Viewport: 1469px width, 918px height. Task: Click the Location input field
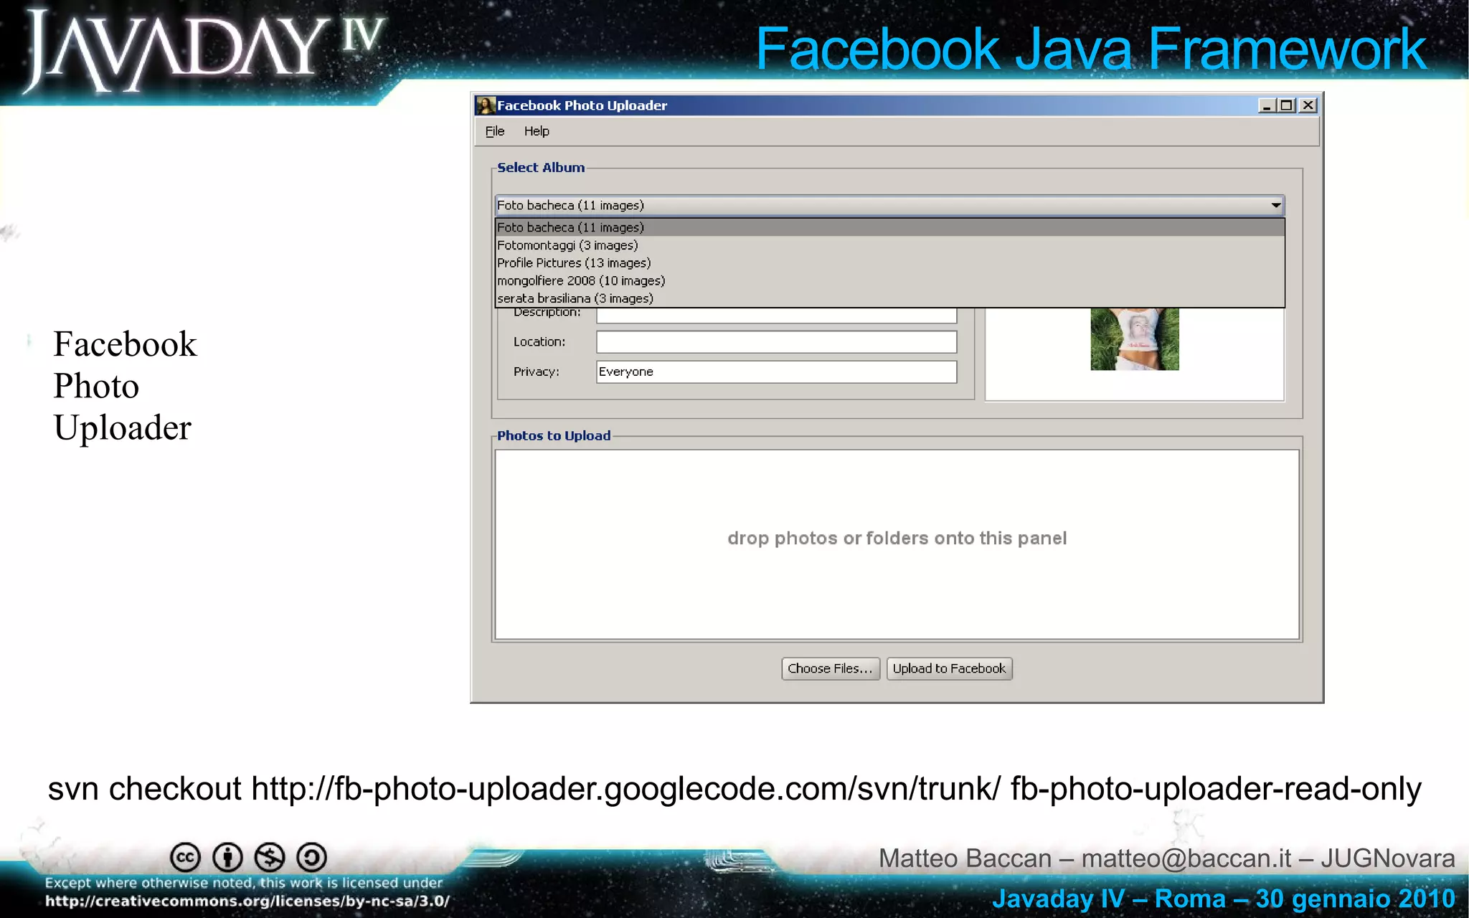(x=776, y=342)
